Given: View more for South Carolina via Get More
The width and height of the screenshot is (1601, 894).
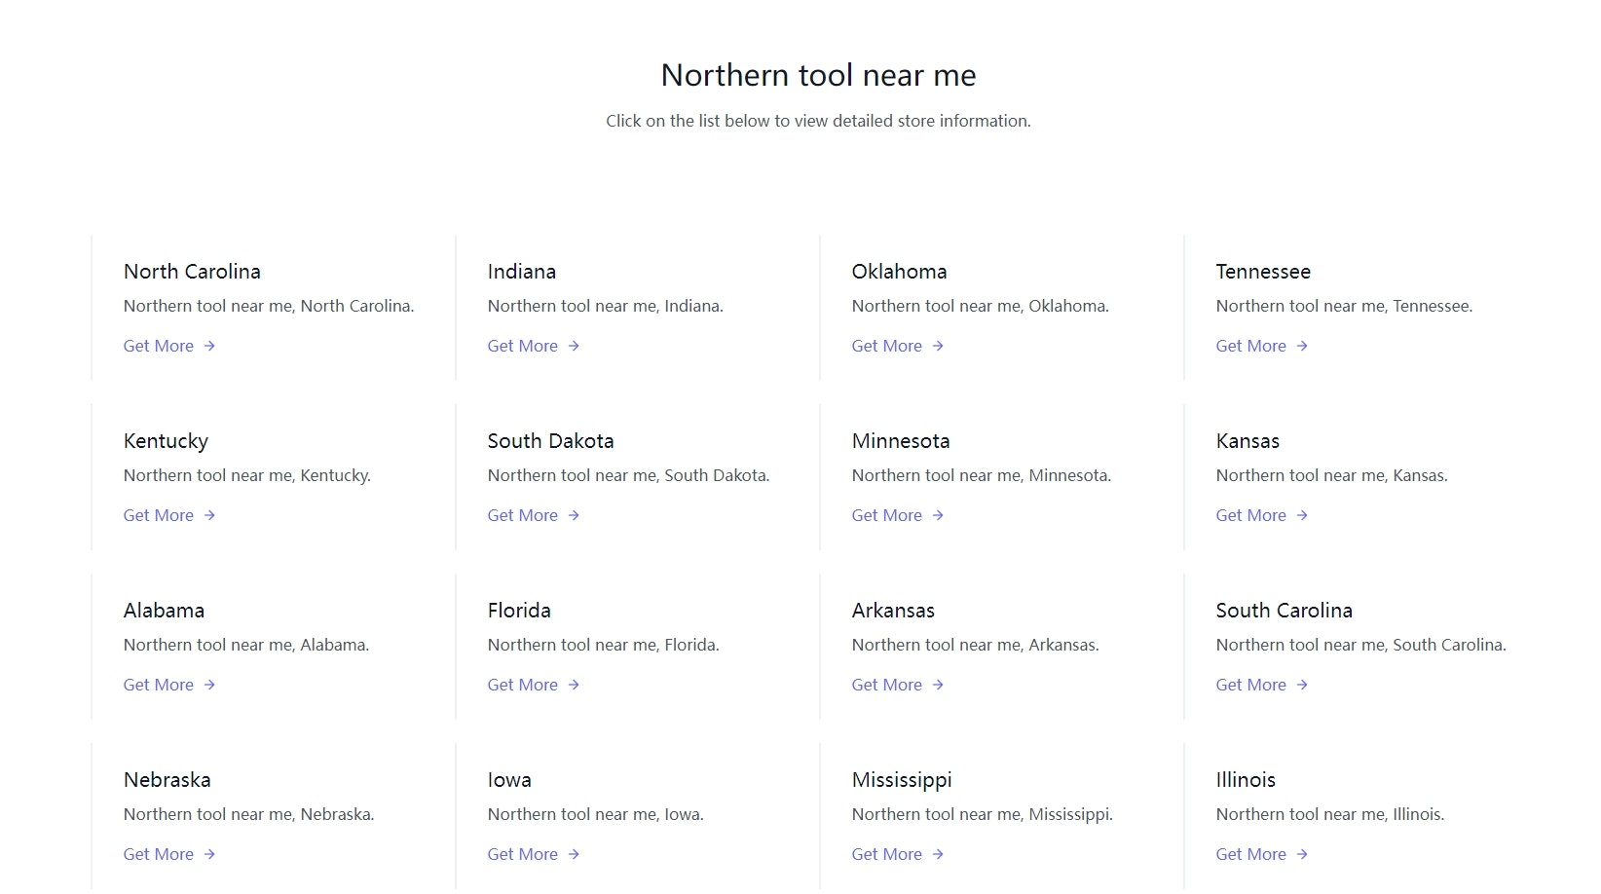Looking at the screenshot, I should click(1262, 685).
